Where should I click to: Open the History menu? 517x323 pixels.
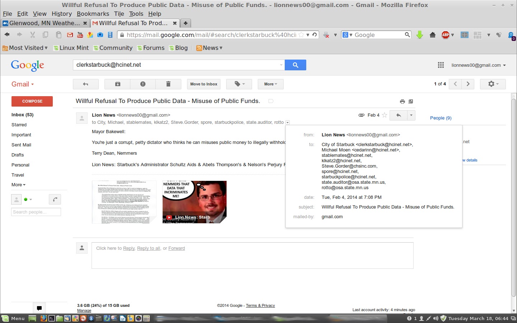[x=62, y=14]
